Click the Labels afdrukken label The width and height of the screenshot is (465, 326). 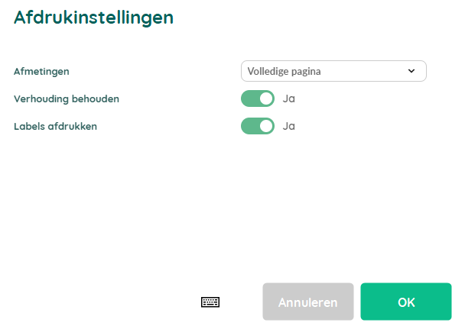click(56, 126)
